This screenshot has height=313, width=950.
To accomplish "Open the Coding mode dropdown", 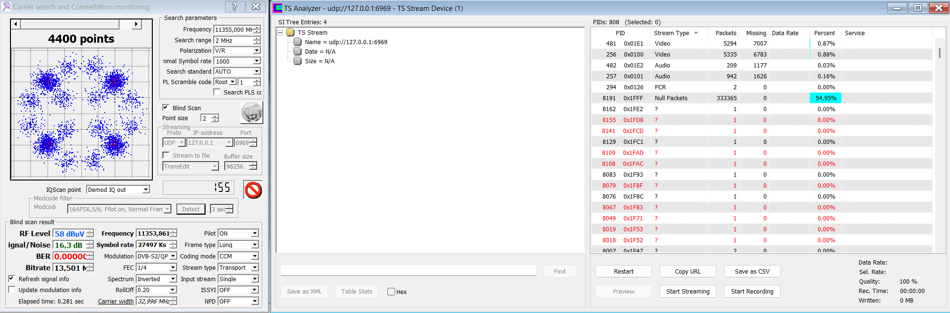I will [255, 256].
